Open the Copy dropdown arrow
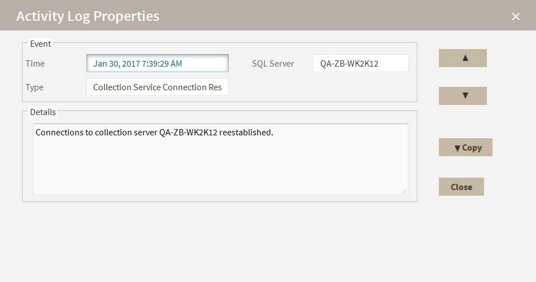The image size is (536, 282). [x=457, y=148]
